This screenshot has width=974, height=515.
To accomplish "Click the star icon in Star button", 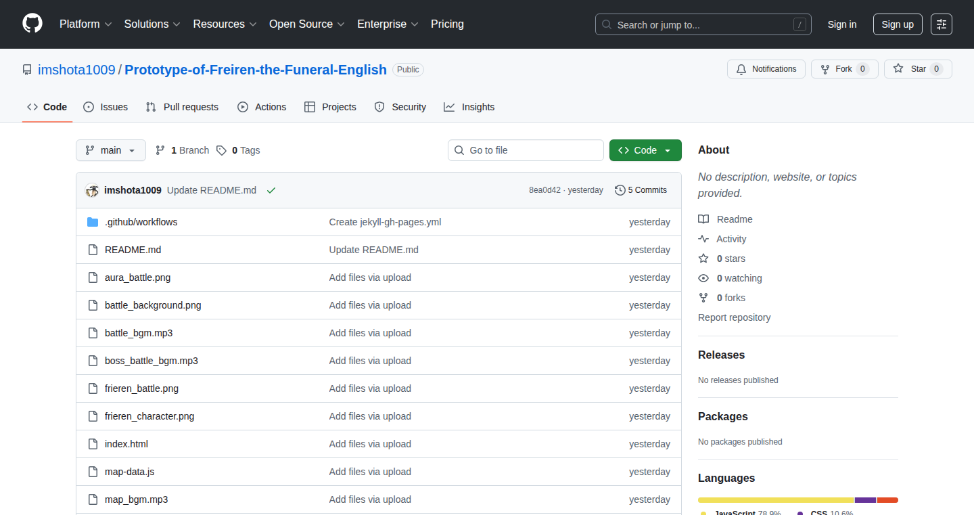I will [898, 69].
